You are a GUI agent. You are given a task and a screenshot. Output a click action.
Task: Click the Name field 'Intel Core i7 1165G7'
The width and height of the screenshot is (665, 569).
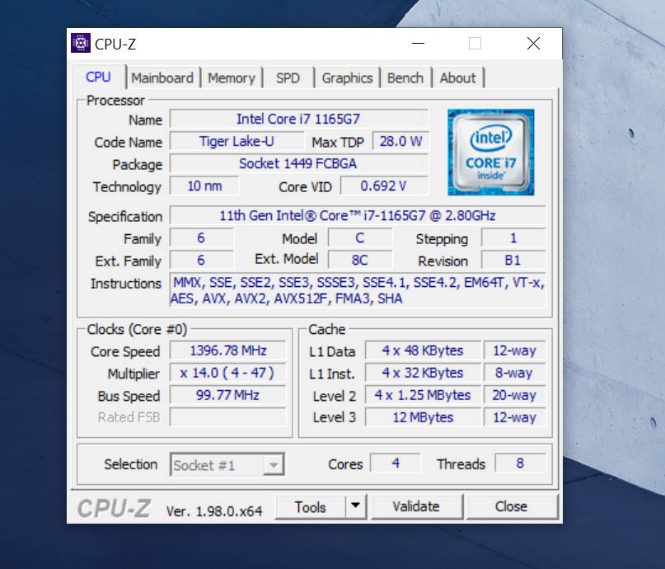298,119
